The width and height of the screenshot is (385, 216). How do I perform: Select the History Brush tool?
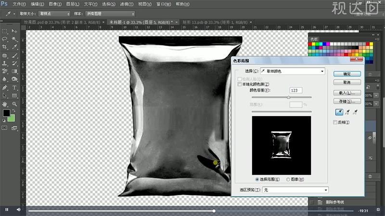click(x=14, y=63)
